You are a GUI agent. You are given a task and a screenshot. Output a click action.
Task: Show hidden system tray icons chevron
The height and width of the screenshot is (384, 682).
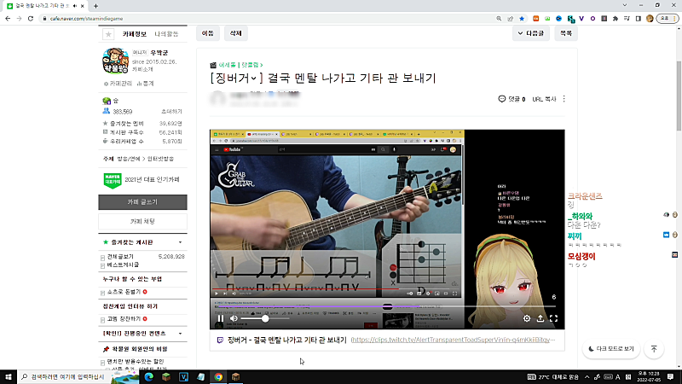click(x=587, y=377)
